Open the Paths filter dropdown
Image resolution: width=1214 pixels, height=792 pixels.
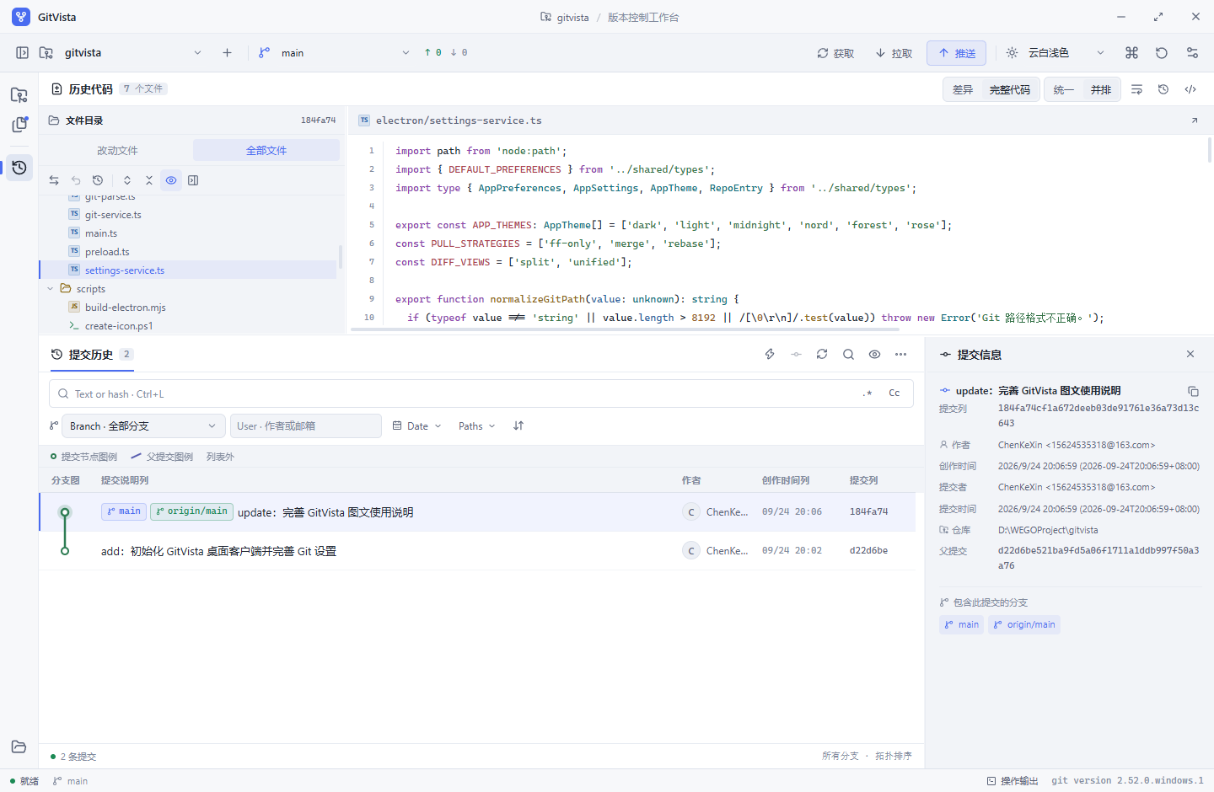pos(476,426)
